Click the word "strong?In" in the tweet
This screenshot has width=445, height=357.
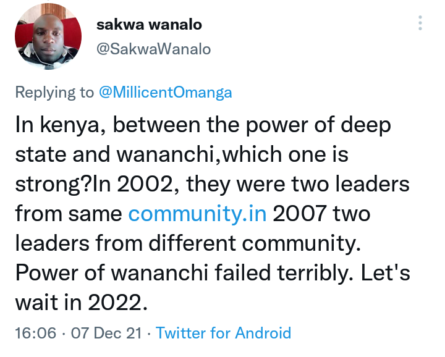(x=62, y=184)
